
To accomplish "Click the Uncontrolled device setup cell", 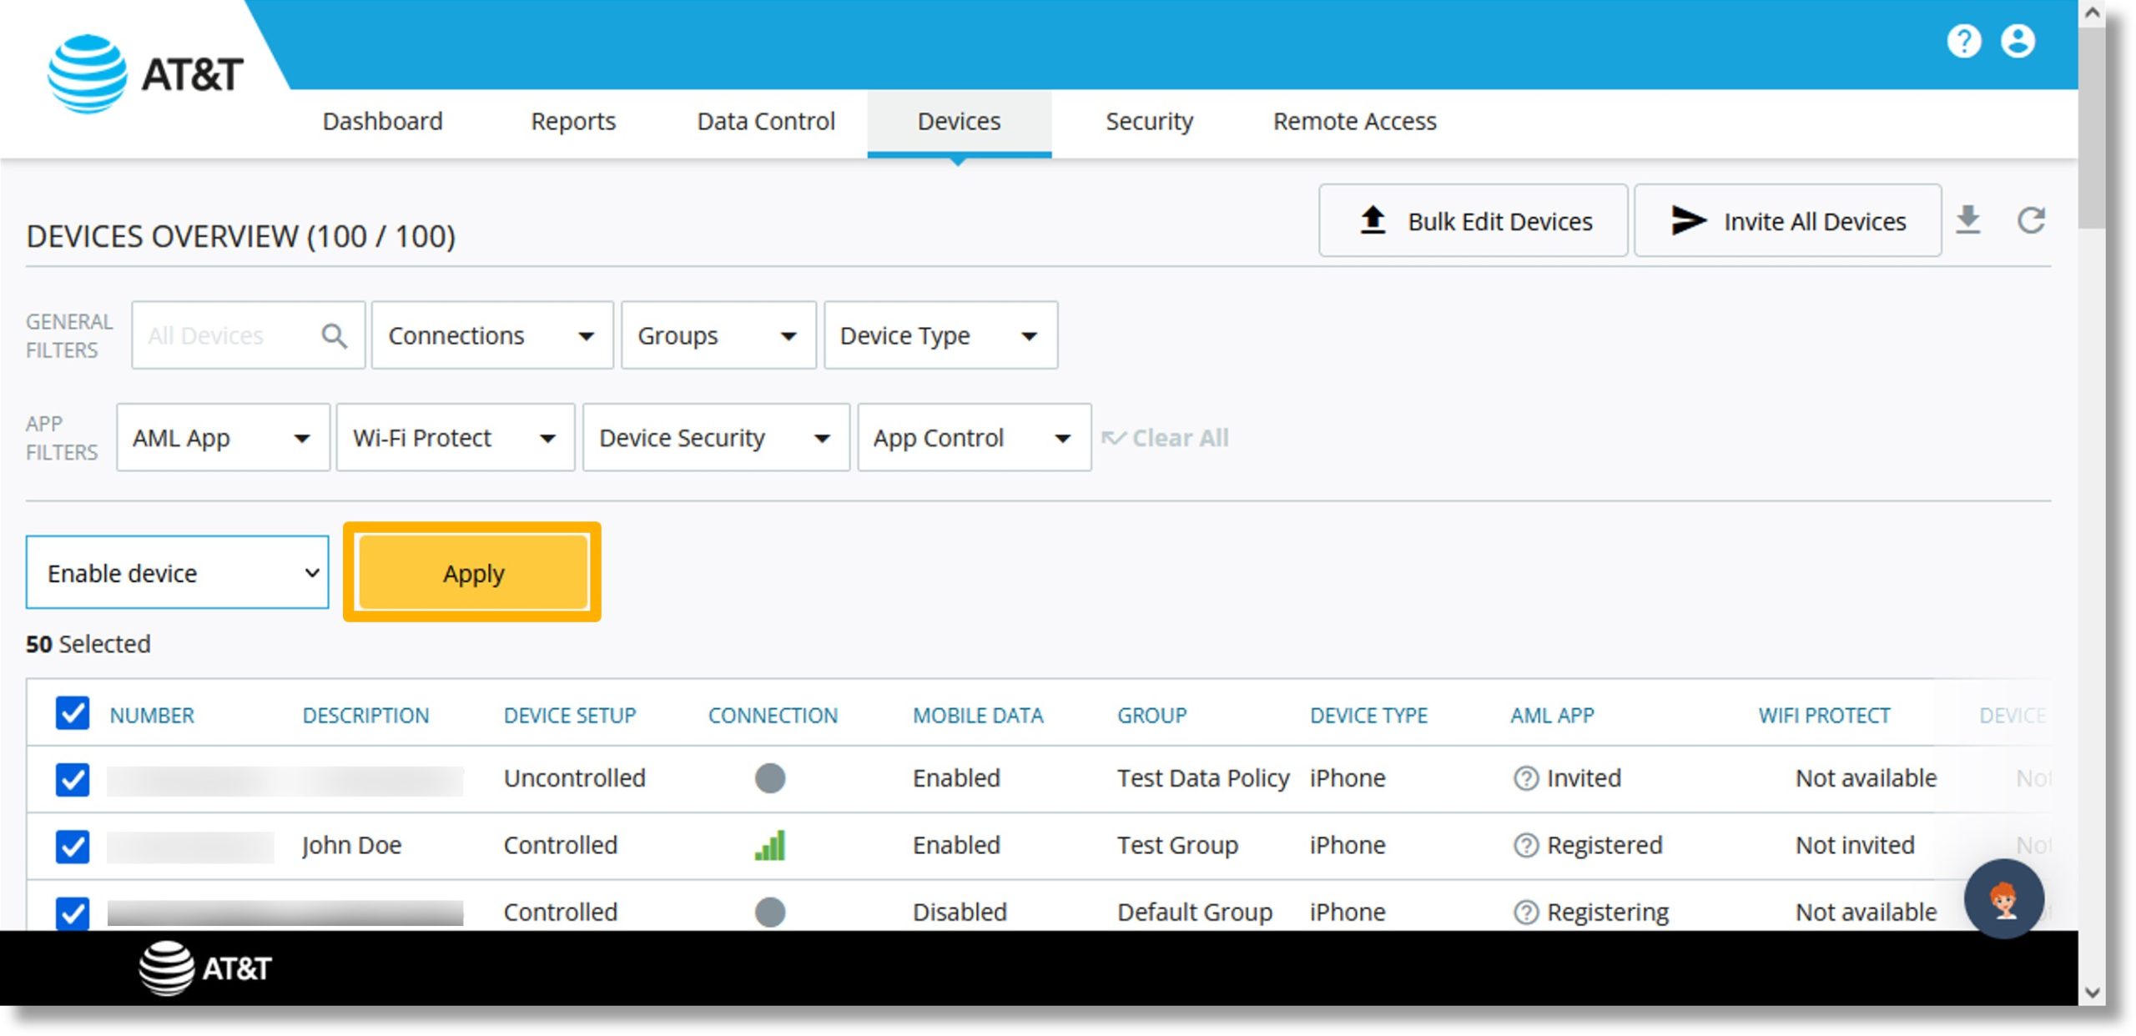I will (574, 778).
